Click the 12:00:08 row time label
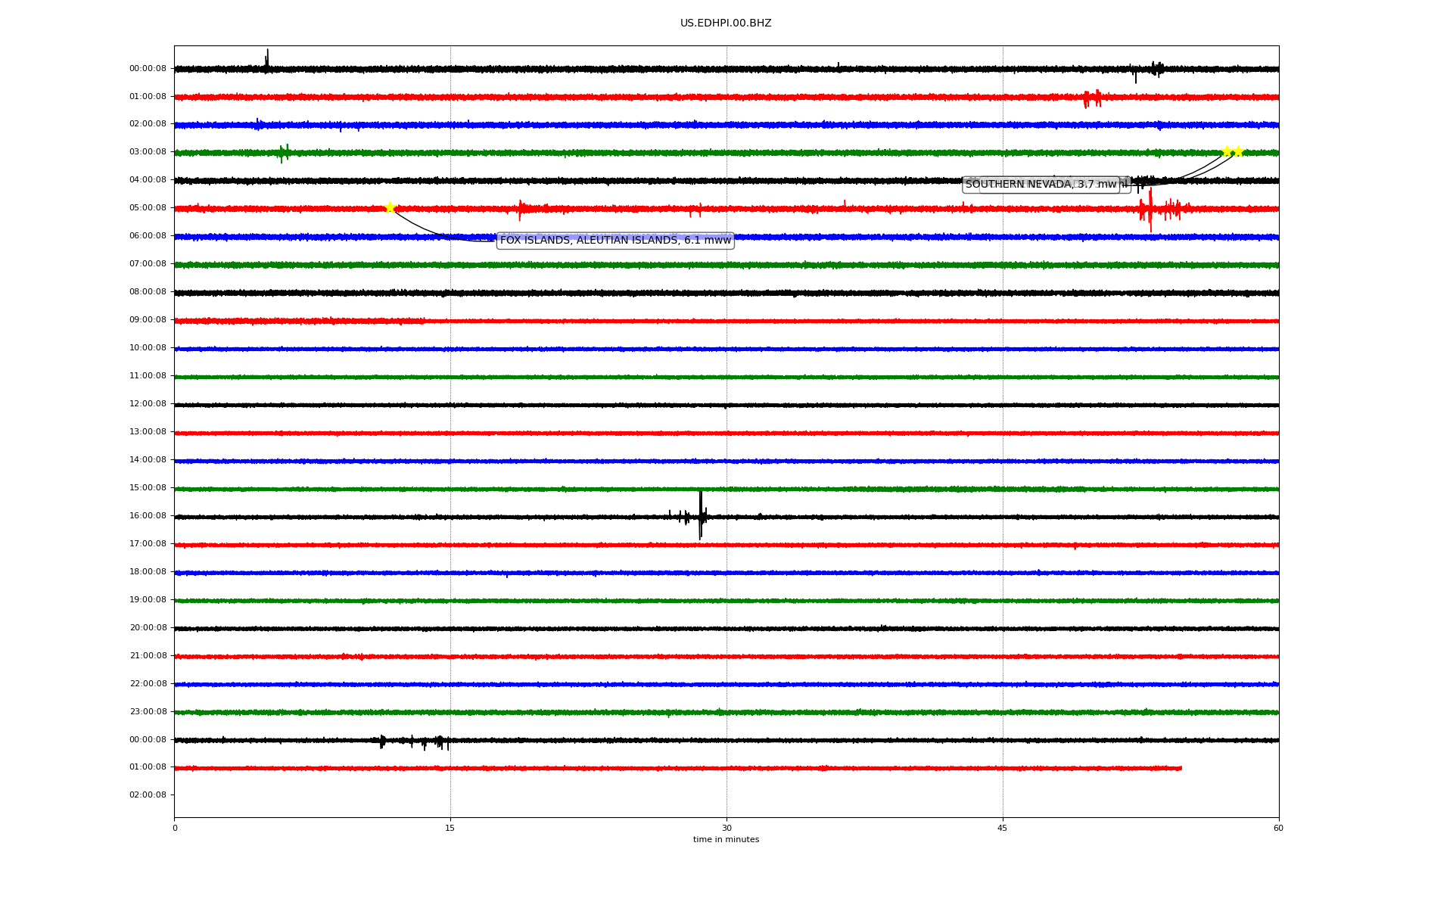This screenshot has height=908, width=1453. [x=148, y=404]
